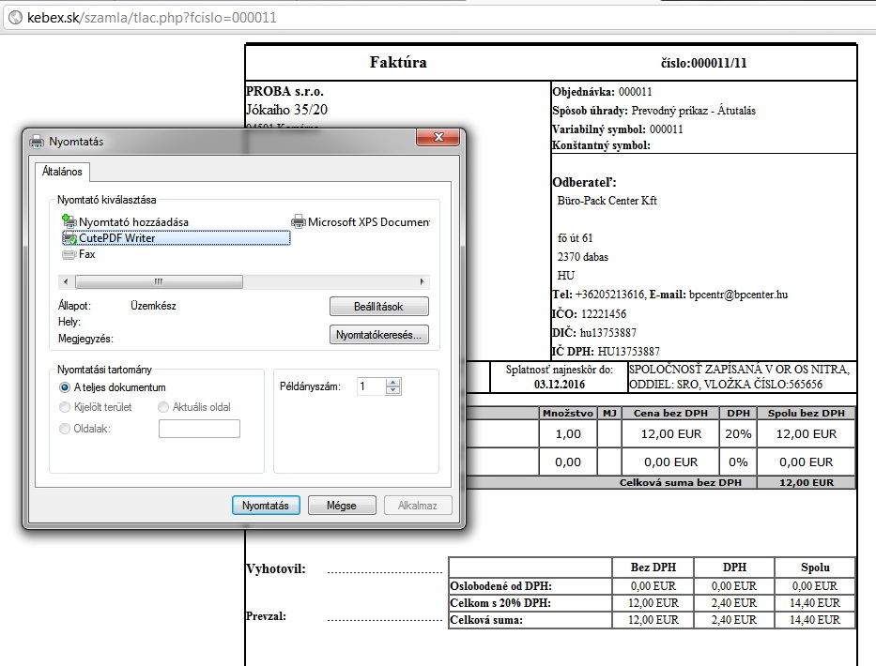Click payment method 'Prevodný príkaz - Átutalás'

pyautogui.click(x=693, y=111)
